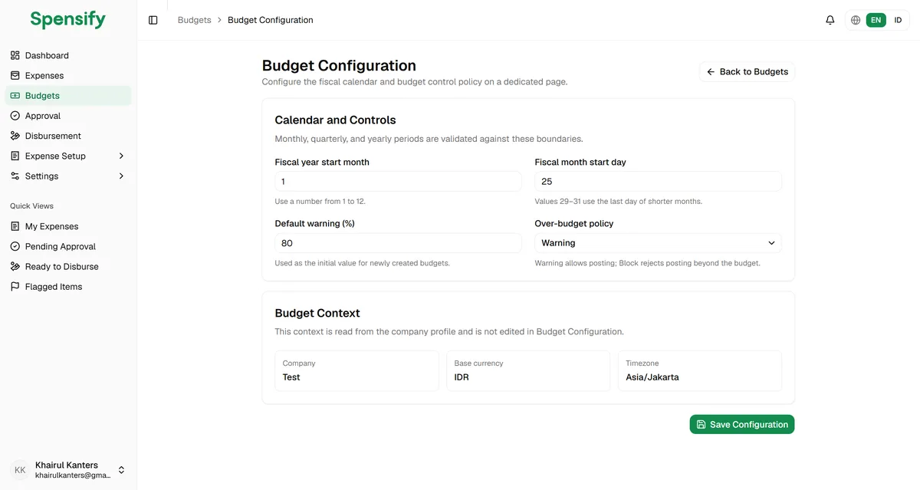Open notifications bell icon
Image resolution: width=920 pixels, height=490 pixels.
tap(830, 20)
